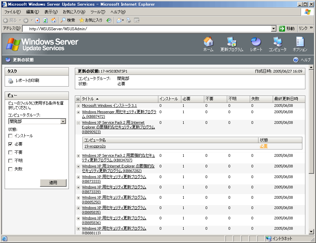This screenshot has width=316, height=243.
Task: Click the IE back arrow button
Action: click(6, 20)
